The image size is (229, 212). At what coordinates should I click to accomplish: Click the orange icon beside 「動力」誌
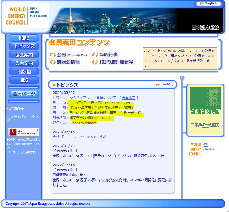95,62
